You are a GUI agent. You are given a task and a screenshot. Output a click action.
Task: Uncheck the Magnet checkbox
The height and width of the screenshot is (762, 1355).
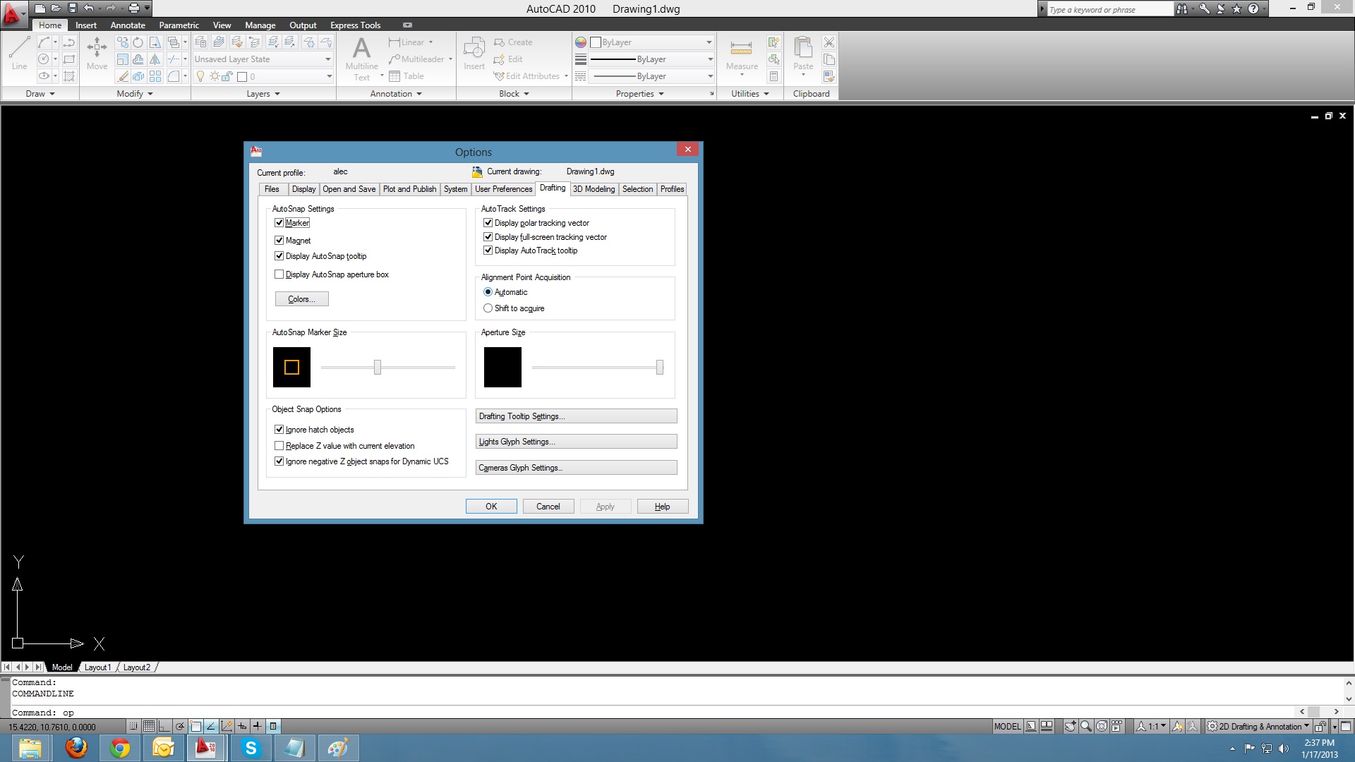(279, 241)
